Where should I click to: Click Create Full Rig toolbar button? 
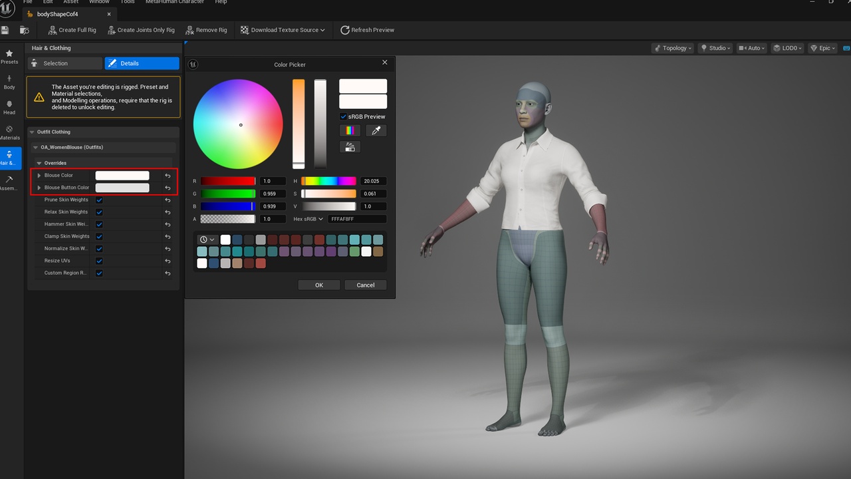click(x=72, y=30)
